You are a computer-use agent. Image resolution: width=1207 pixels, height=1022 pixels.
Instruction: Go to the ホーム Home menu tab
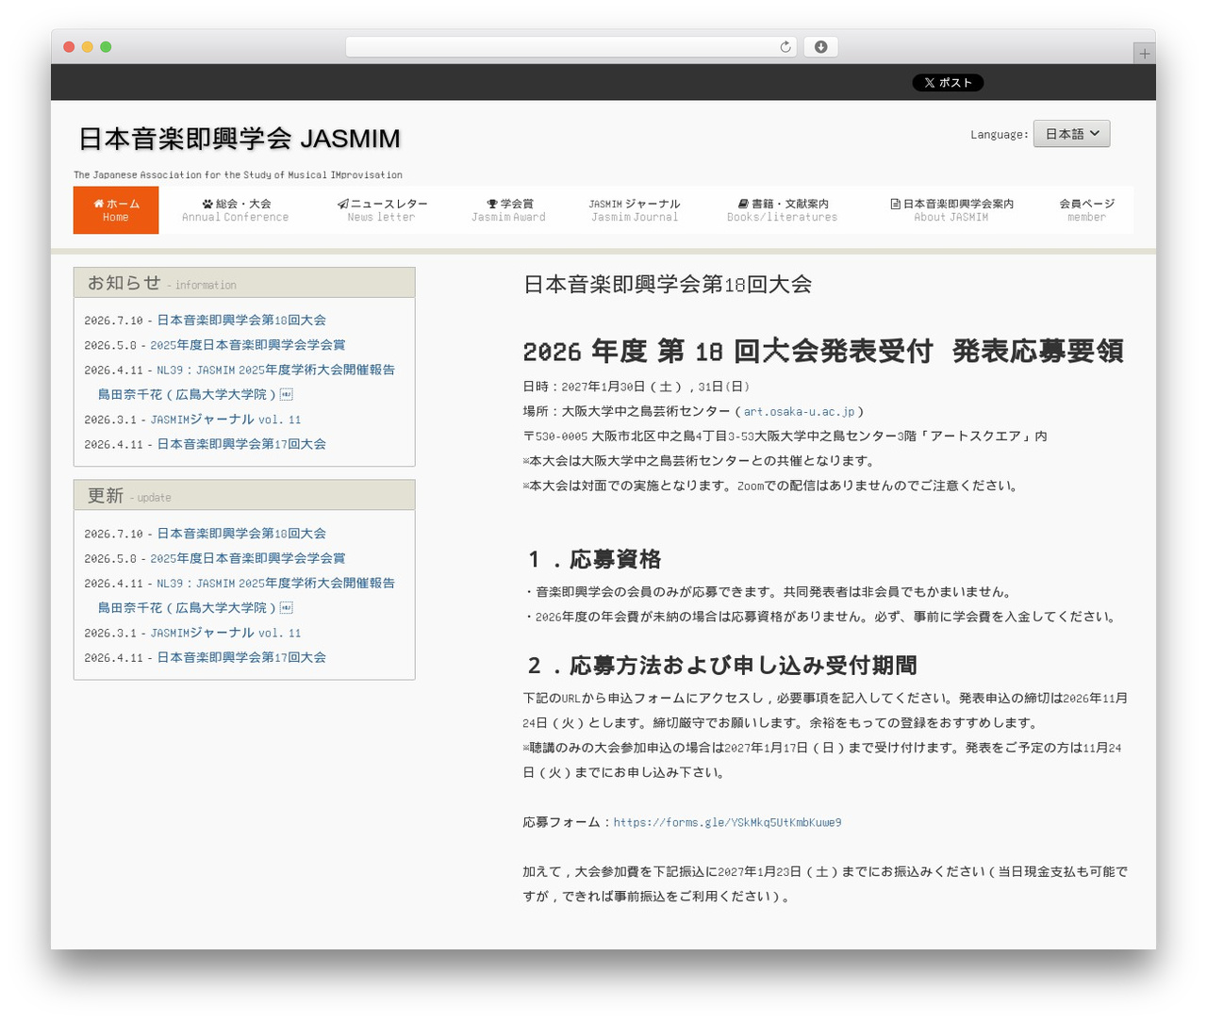(x=116, y=210)
